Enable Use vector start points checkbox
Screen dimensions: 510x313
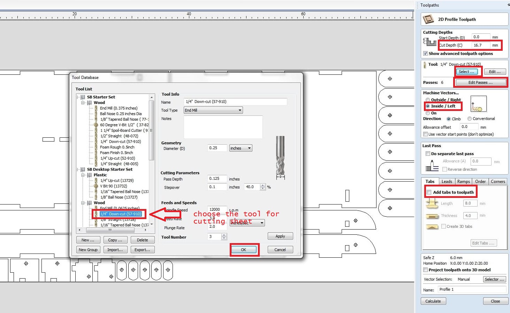point(425,134)
